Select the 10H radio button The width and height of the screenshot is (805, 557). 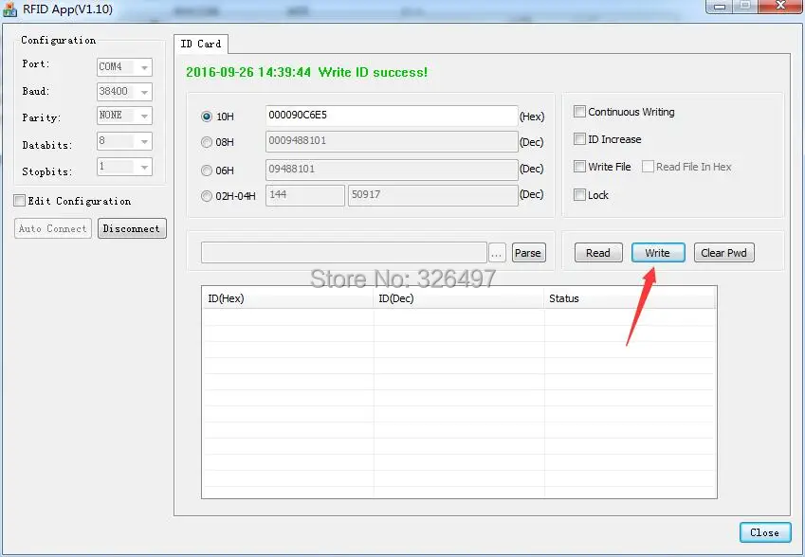click(x=207, y=117)
